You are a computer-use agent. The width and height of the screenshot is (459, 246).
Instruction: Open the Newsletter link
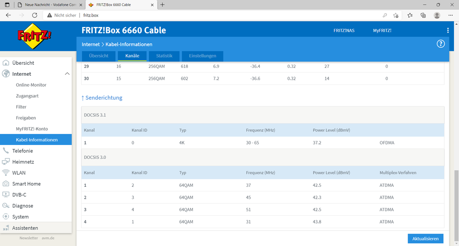(x=28, y=238)
